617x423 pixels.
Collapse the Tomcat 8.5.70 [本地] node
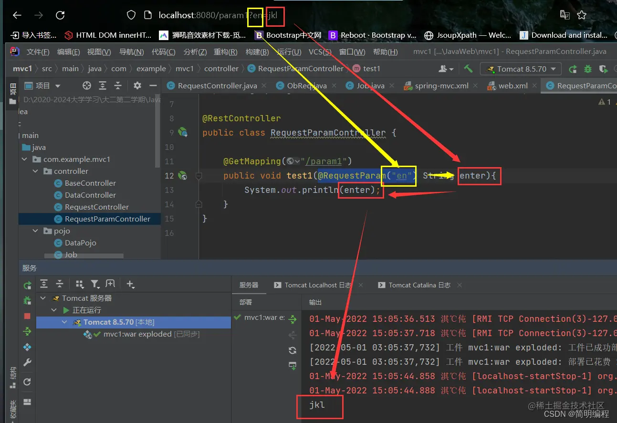(64, 322)
